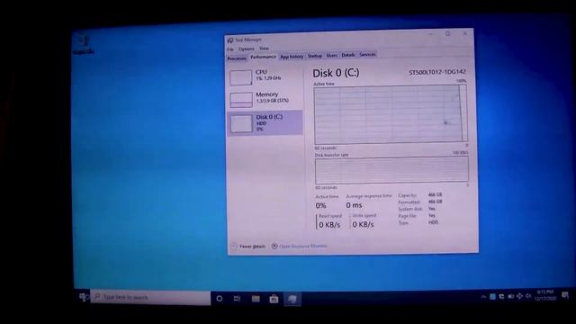The image size is (576, 324).
Task: Select CPU in performance sidebar
Action: point(265,76)
